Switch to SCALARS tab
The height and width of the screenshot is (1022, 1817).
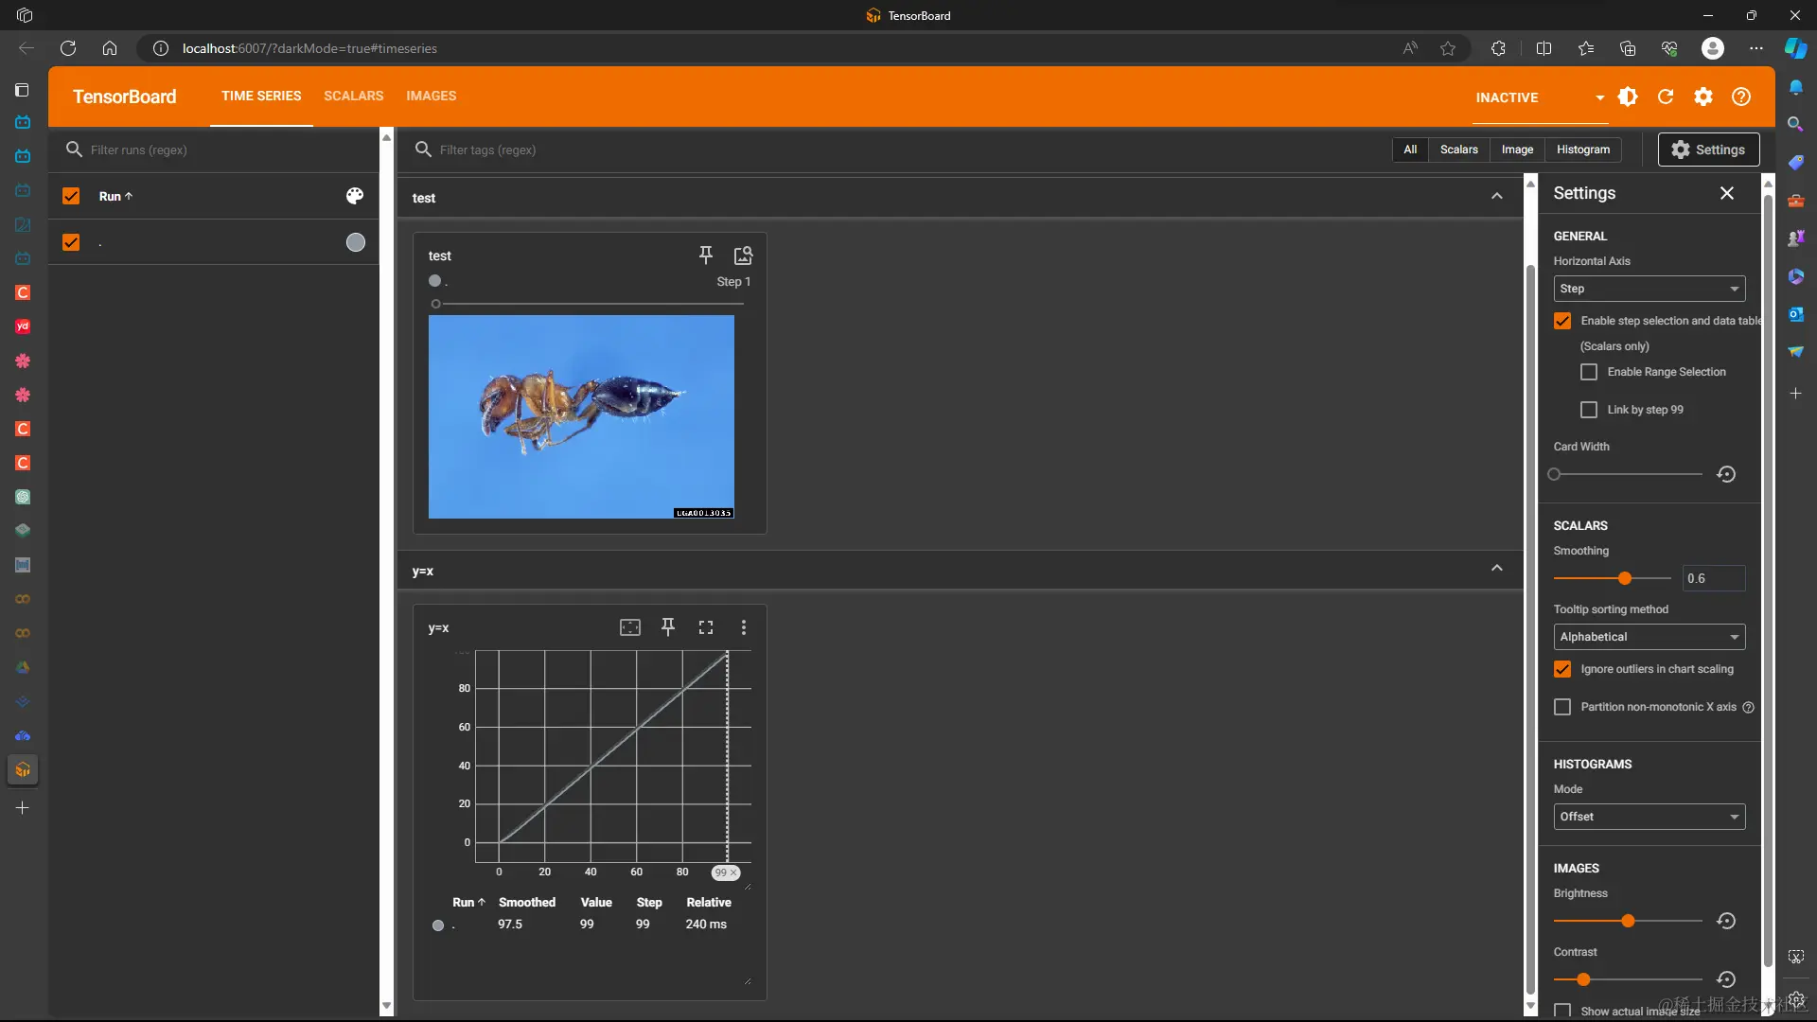click(353, 96)
